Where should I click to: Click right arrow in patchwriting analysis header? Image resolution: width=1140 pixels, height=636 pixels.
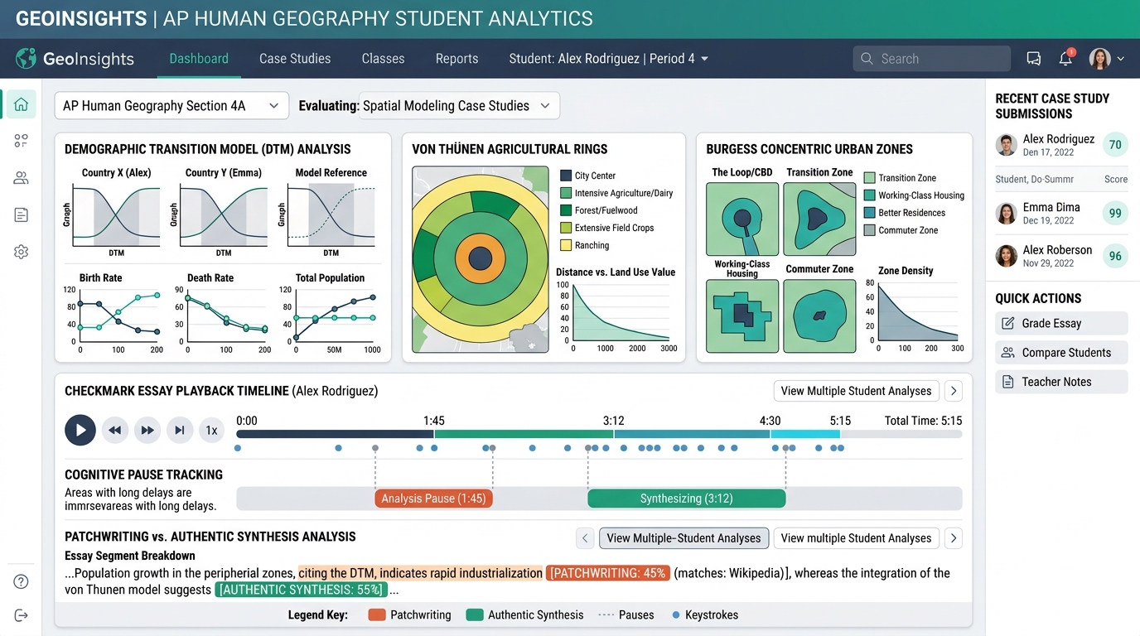tap(953, 538)
